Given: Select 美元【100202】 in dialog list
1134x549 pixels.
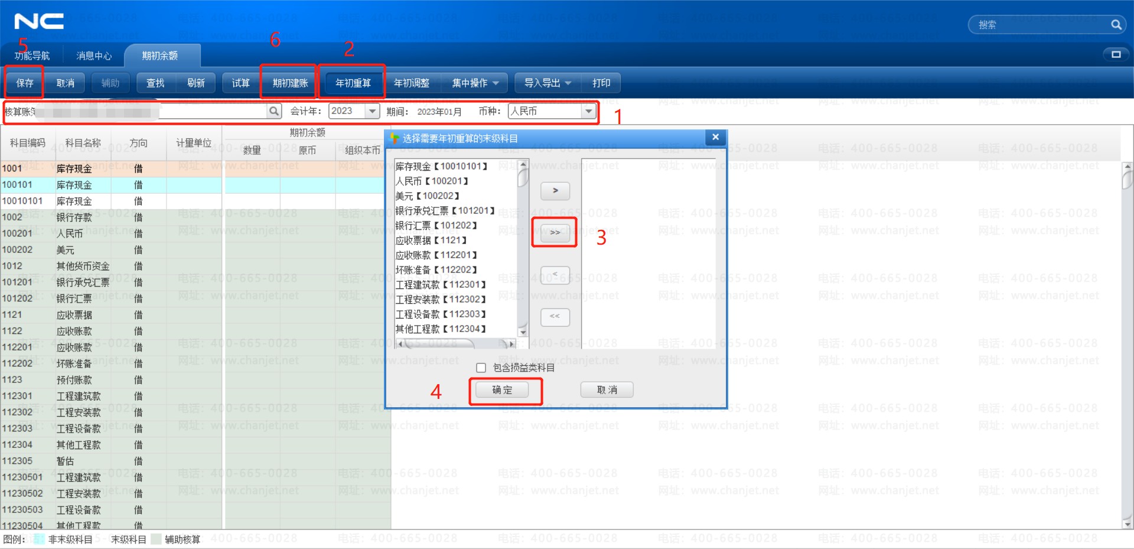Looking at the screenshot, I should pos(428,196).
